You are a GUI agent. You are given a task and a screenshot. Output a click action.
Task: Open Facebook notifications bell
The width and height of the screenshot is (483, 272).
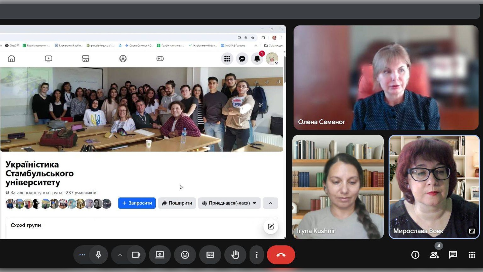pyautogui.click(x=257, y=59)
